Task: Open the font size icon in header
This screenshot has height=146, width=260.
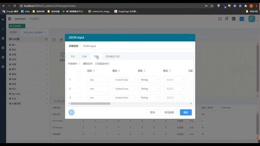Action: click(x=227, y=19)
